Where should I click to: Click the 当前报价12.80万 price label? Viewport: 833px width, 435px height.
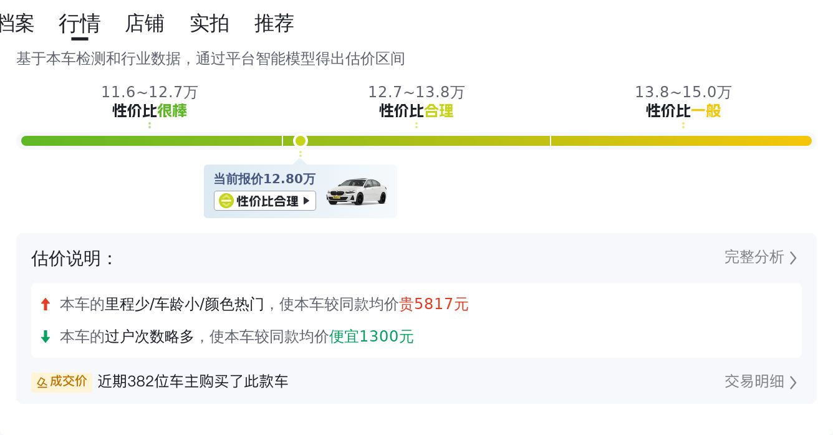[x=264, y=179]
